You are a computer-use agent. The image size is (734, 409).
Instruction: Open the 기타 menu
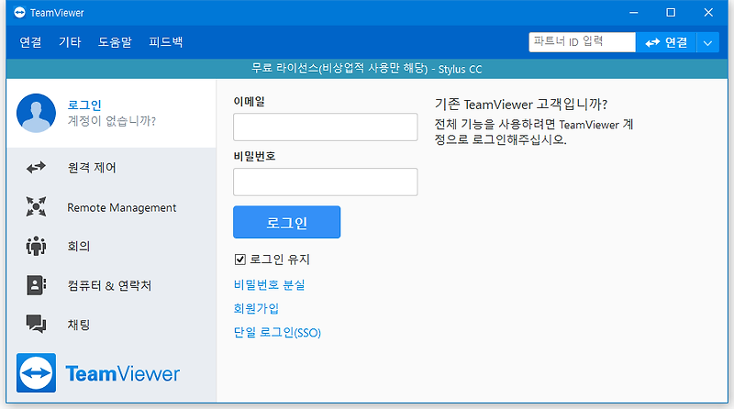(70, 42)
